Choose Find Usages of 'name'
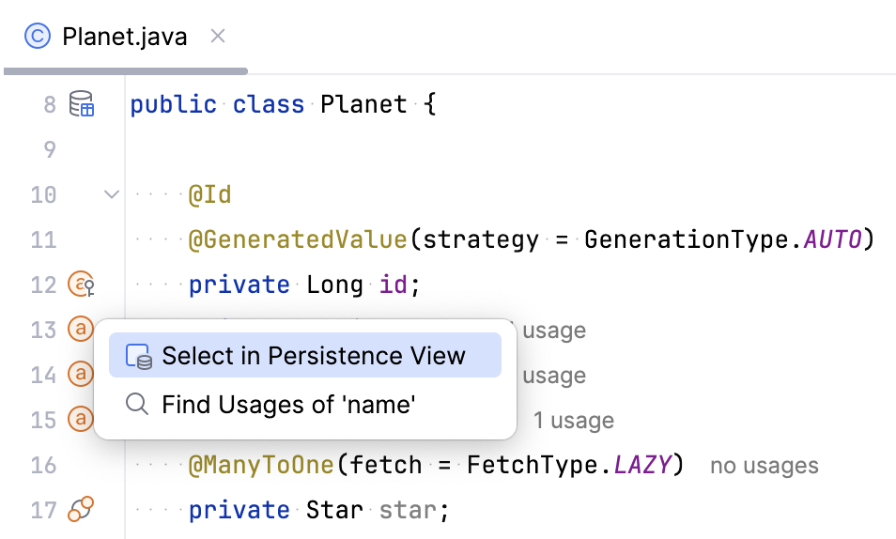 (288, 405)
